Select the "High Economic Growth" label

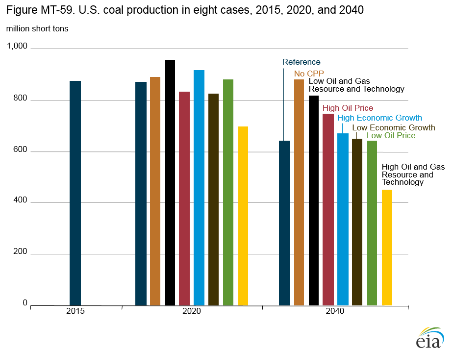(379, 118)
